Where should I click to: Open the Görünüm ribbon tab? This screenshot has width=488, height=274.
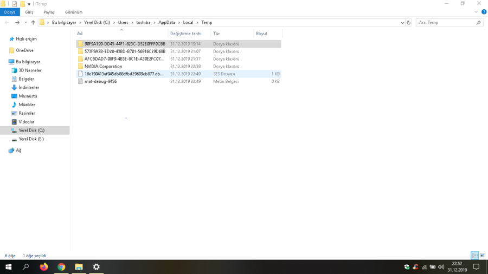pos(74,12)
